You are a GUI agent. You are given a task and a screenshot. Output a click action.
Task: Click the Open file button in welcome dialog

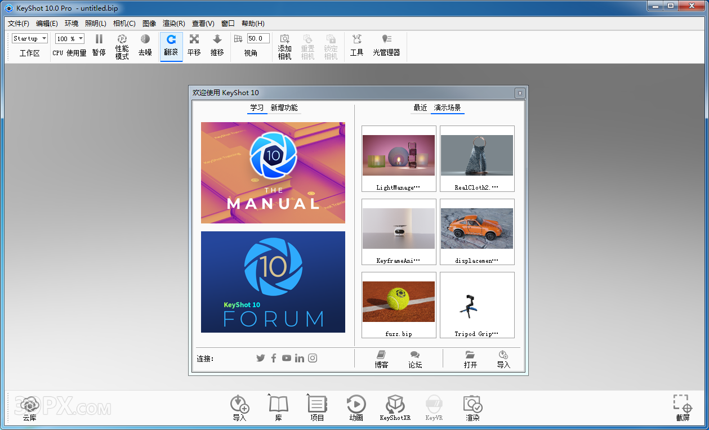470,359
